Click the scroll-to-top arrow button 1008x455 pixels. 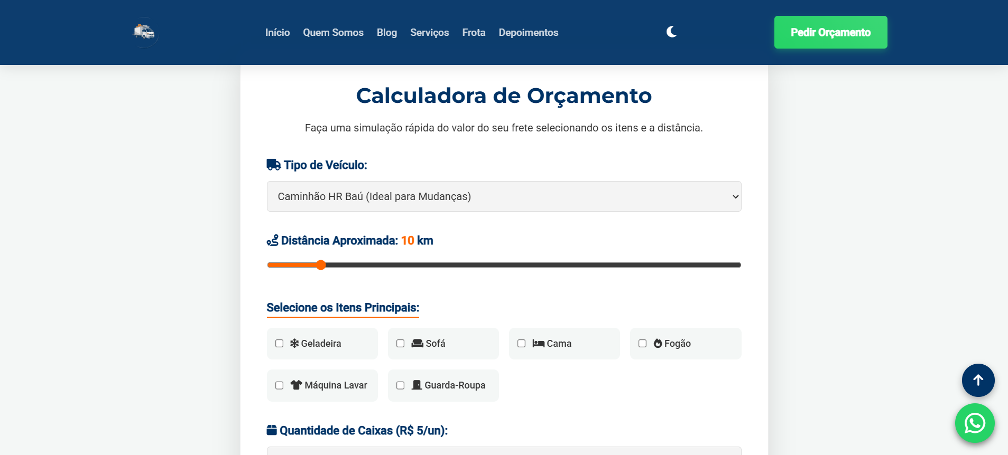coord(978,380)
